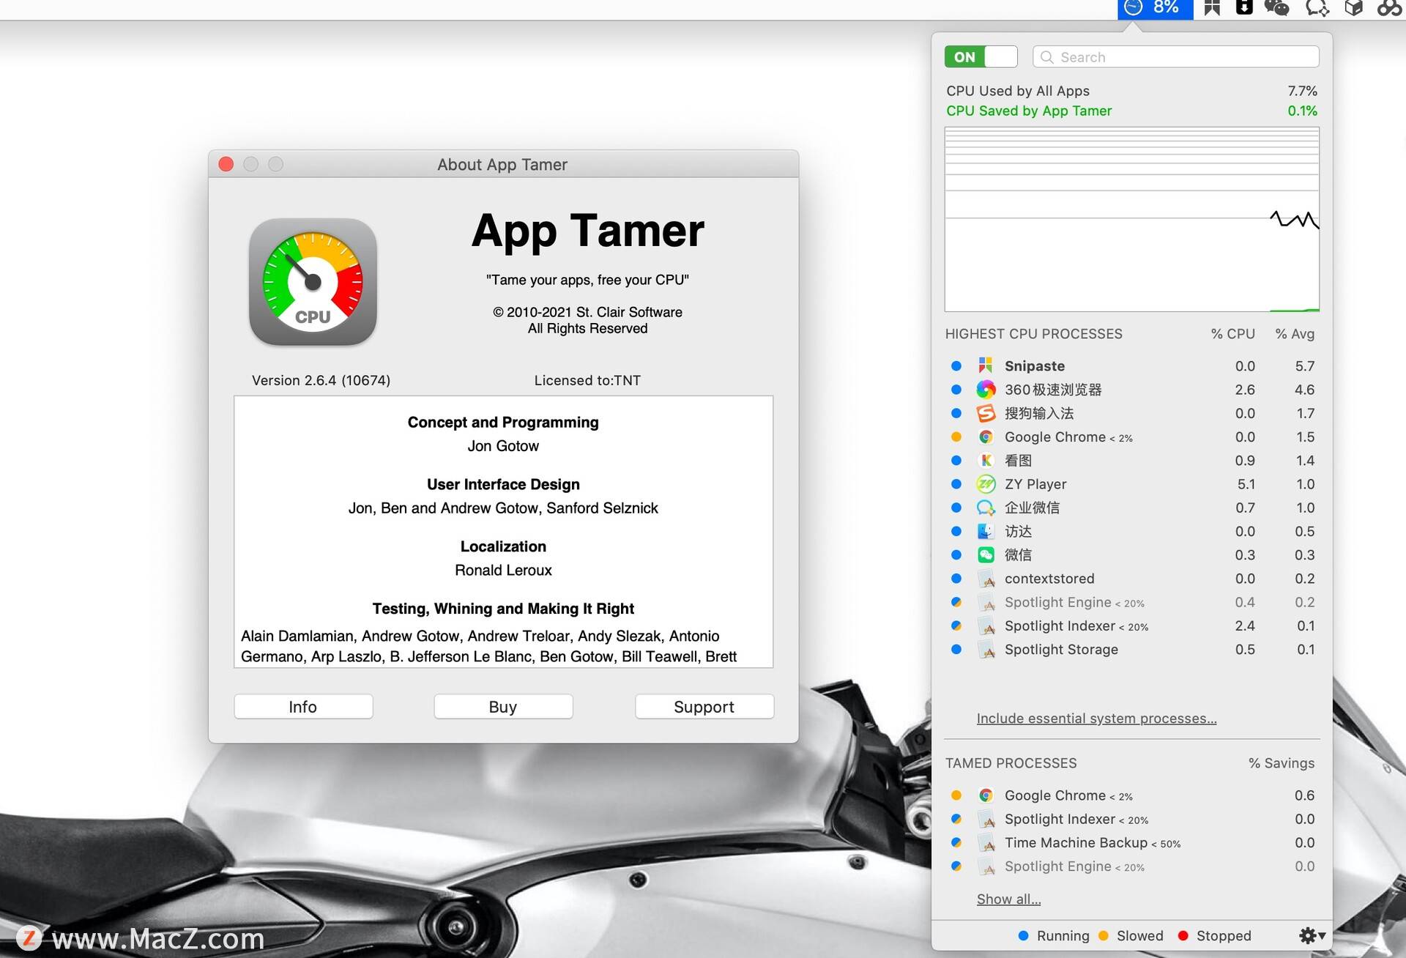Click the status dot beside 360极速浏览器
Screen dimensions: 1406x958
(956, 390)
